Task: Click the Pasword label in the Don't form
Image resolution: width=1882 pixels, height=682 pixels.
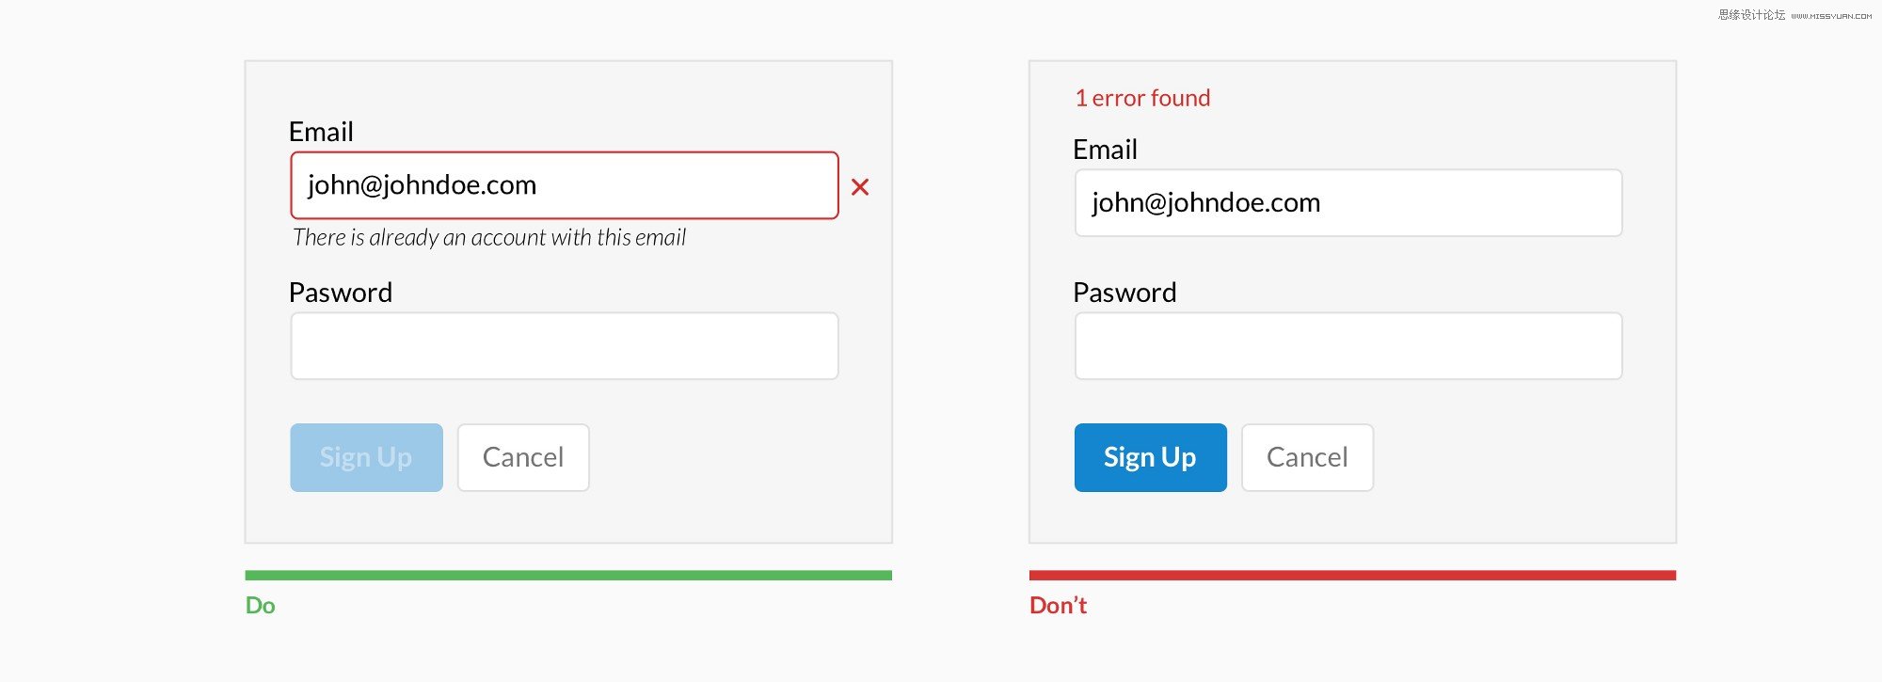Action: (x=1124, y=293)
